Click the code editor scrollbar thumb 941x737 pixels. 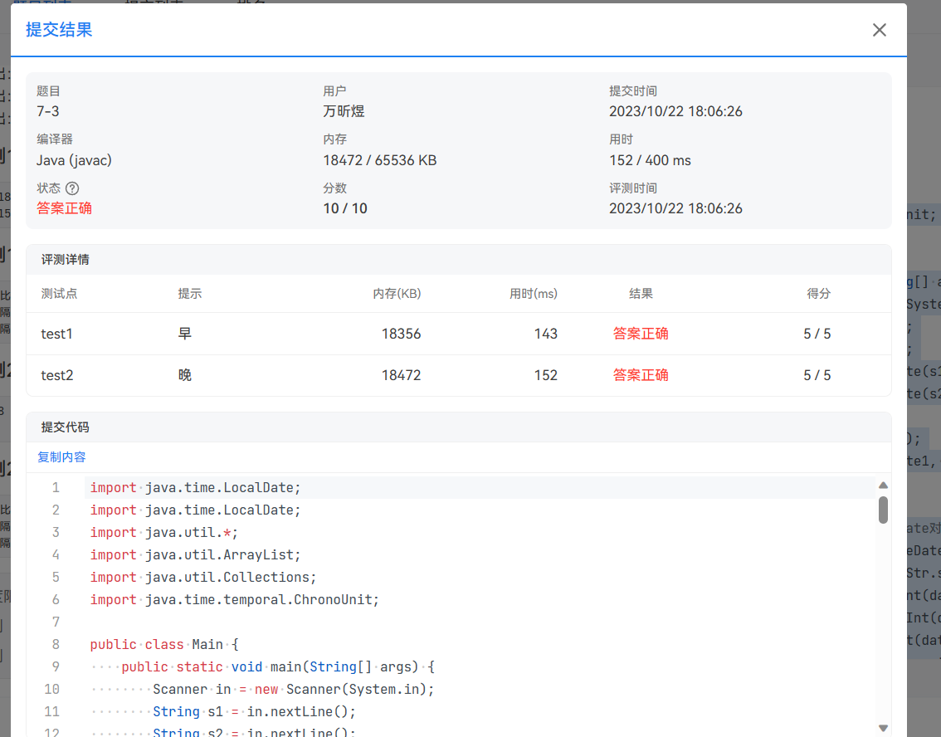click(x=883, y=510)
